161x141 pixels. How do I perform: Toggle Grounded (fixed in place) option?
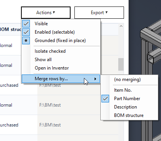tap(61, 41)
